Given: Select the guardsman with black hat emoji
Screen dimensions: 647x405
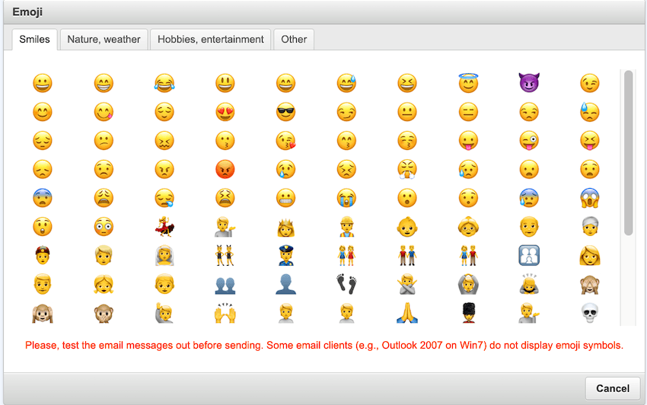Looking at the screenshot, I should pyautogui.click(x=468, y=313).
